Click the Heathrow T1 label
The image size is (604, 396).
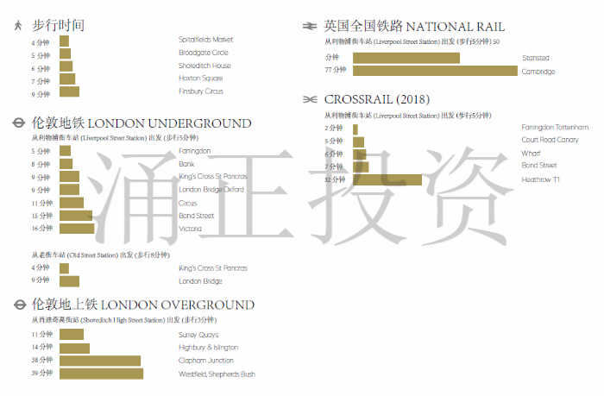[540, 179]
